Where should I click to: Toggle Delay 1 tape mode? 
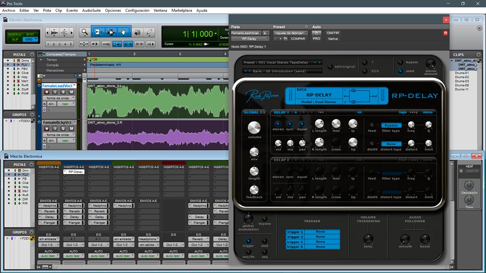[x=403, y=112]
